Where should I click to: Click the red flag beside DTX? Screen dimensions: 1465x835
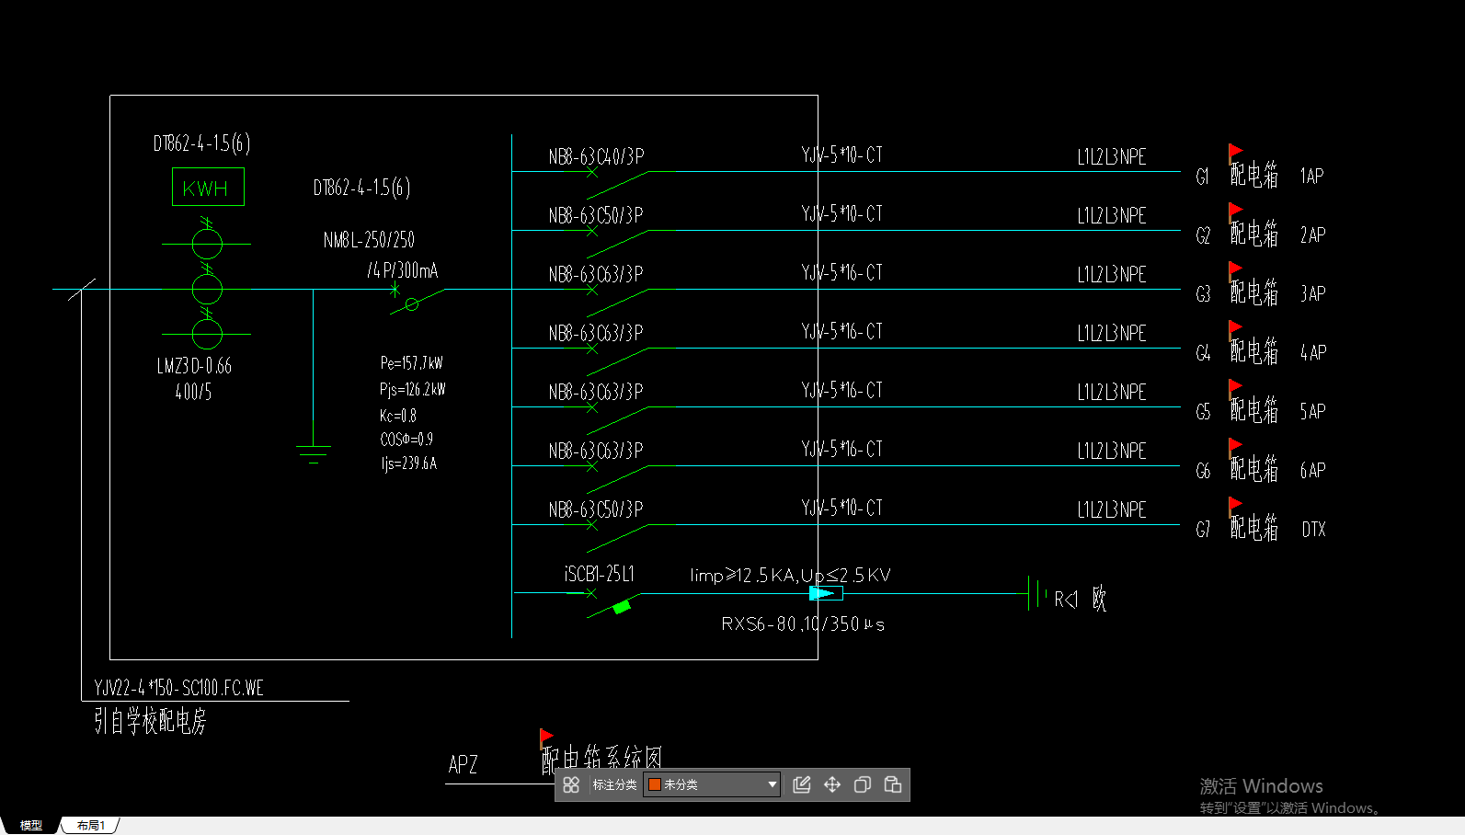[1235, 505]
